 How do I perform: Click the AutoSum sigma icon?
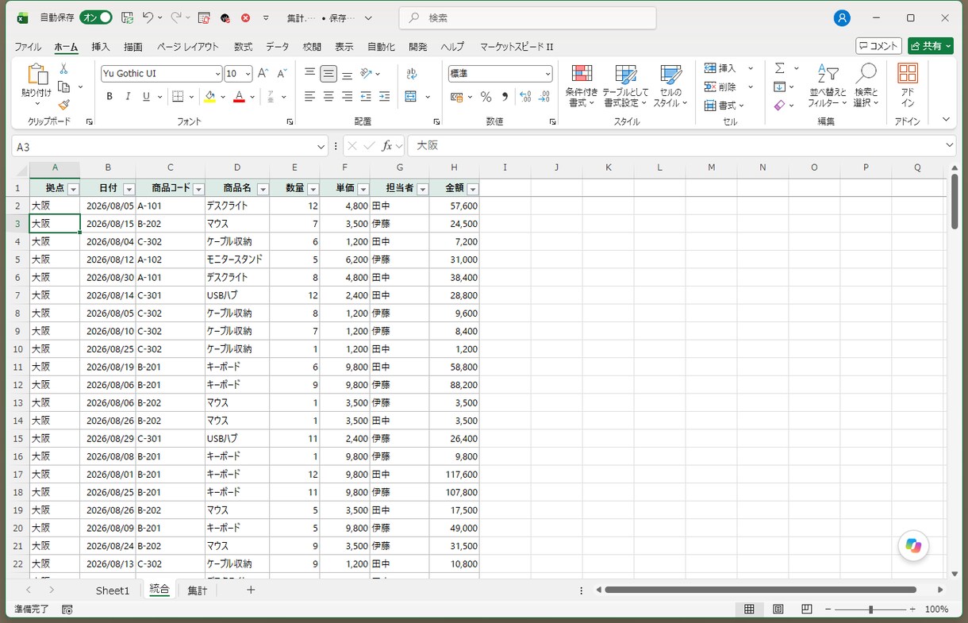[x=780, y=68]
